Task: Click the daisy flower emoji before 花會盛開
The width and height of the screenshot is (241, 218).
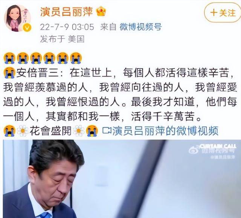Action: click(x=23, y=131)
